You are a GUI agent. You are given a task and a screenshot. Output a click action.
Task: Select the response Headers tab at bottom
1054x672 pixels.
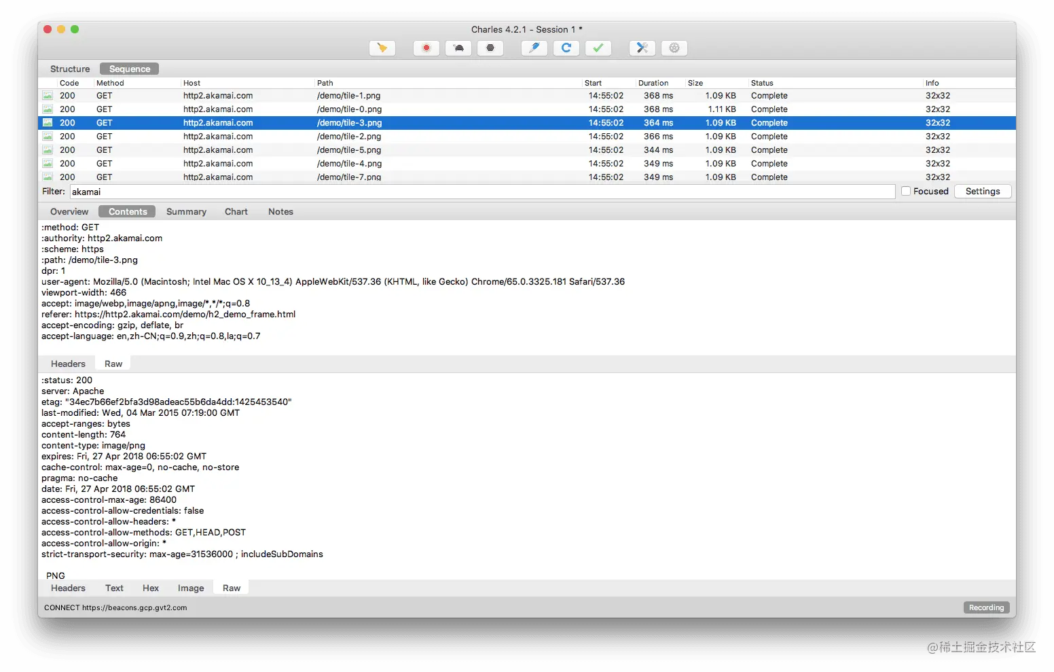[68, 588]
